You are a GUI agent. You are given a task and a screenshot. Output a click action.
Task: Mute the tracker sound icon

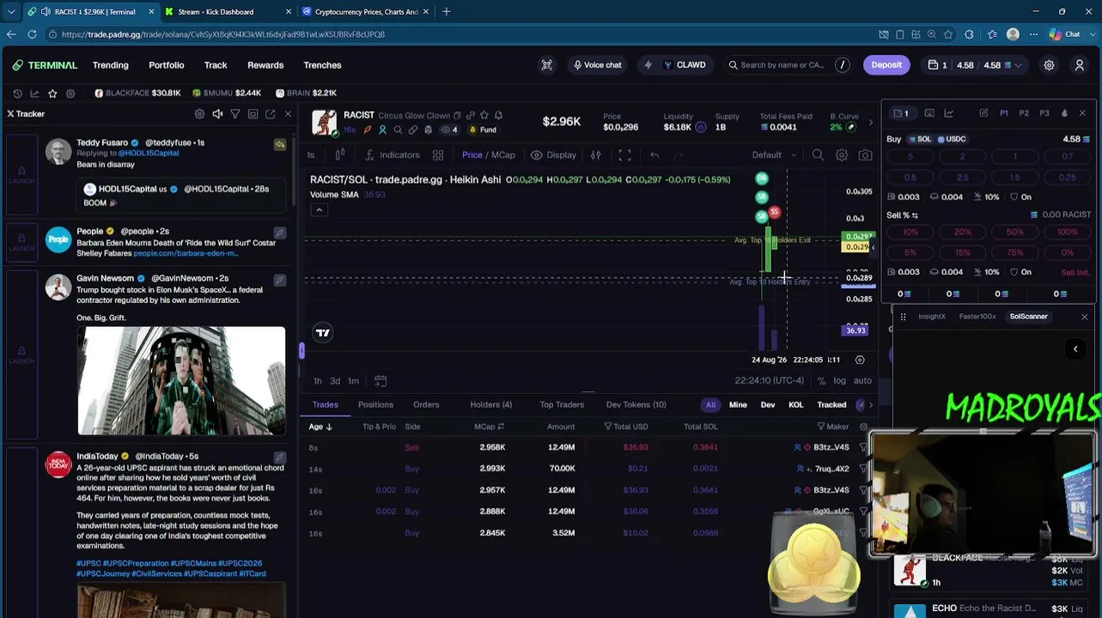tap(217, 114)
